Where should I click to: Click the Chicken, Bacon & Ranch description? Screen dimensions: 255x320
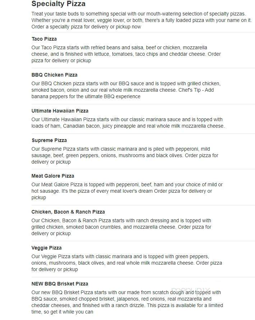click(121, 227)
